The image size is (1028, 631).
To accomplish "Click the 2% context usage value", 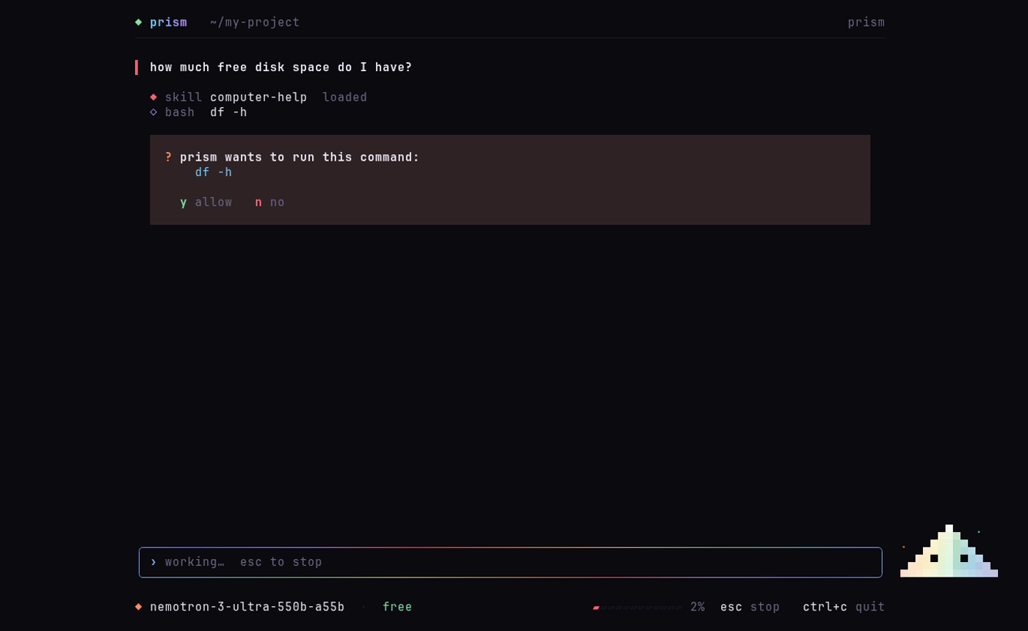I will tap(698, 607).
